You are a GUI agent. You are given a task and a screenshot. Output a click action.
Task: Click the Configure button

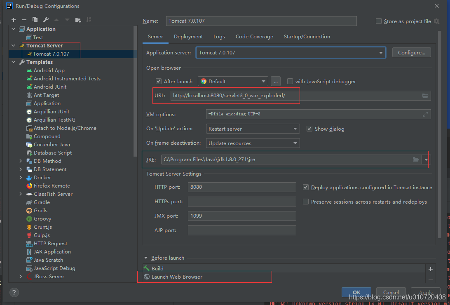pyautogui.click(x=411, y=52)
